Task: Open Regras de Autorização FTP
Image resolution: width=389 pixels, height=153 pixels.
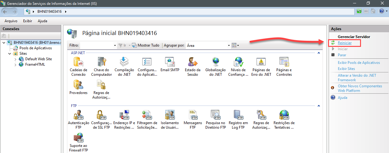Action: [261, 120]
